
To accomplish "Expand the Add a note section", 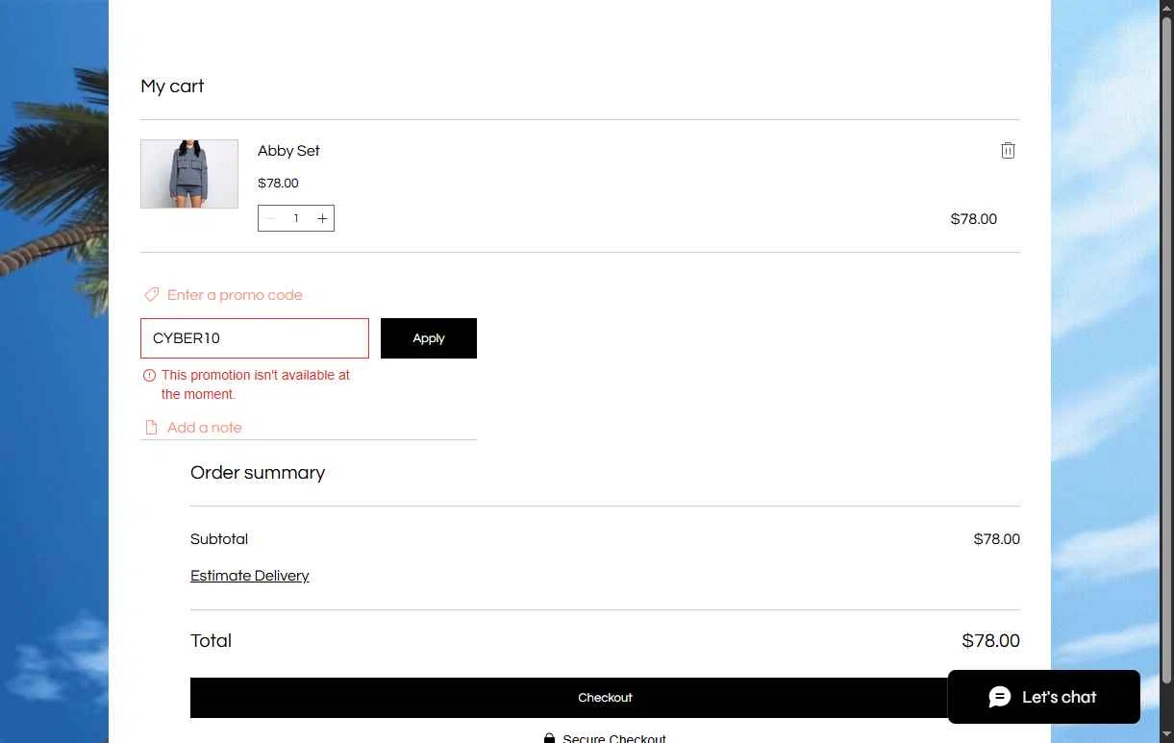I will point(205,428).
